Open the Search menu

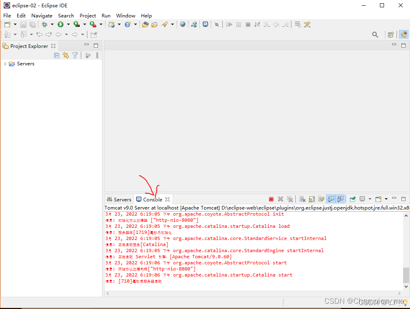tap(66, 16)
